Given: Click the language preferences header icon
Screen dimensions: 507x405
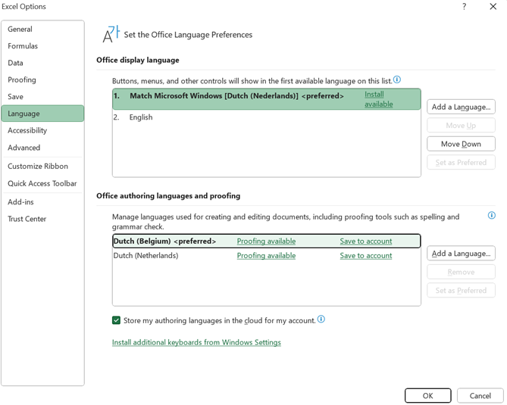Looking at the screenshot, I should [111, 34].
